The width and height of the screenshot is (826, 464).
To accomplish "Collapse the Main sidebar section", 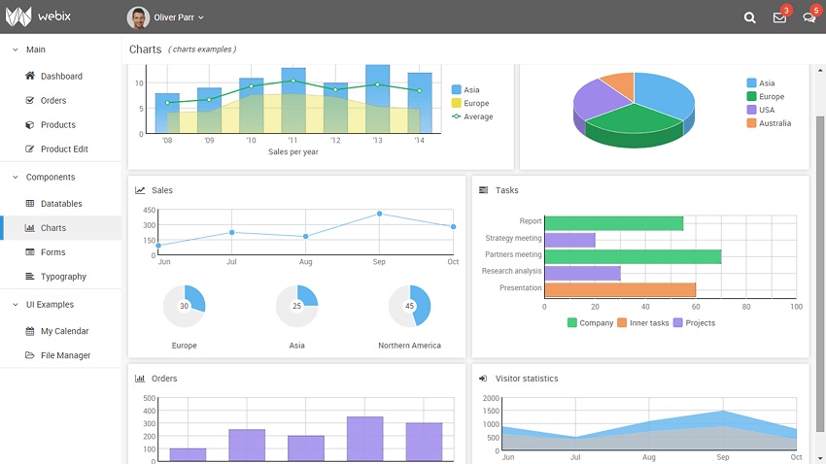I will click(15, 50).
